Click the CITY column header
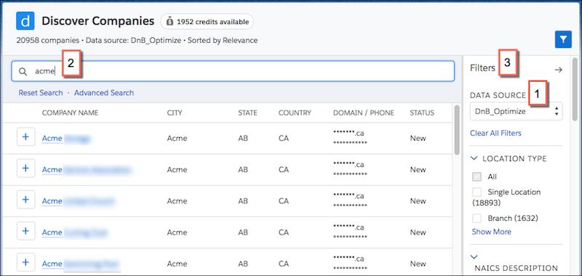The height and width of the screenshot is (276, 582). [175, 113]
